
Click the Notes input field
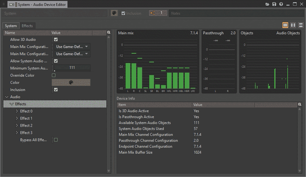click(x=236, y=13)
